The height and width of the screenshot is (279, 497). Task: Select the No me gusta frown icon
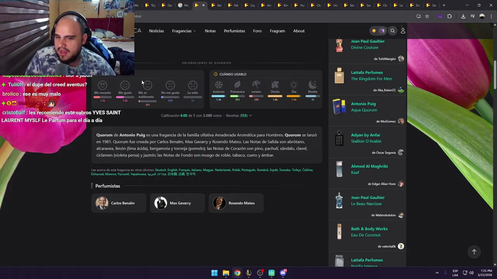click(170, 85)
